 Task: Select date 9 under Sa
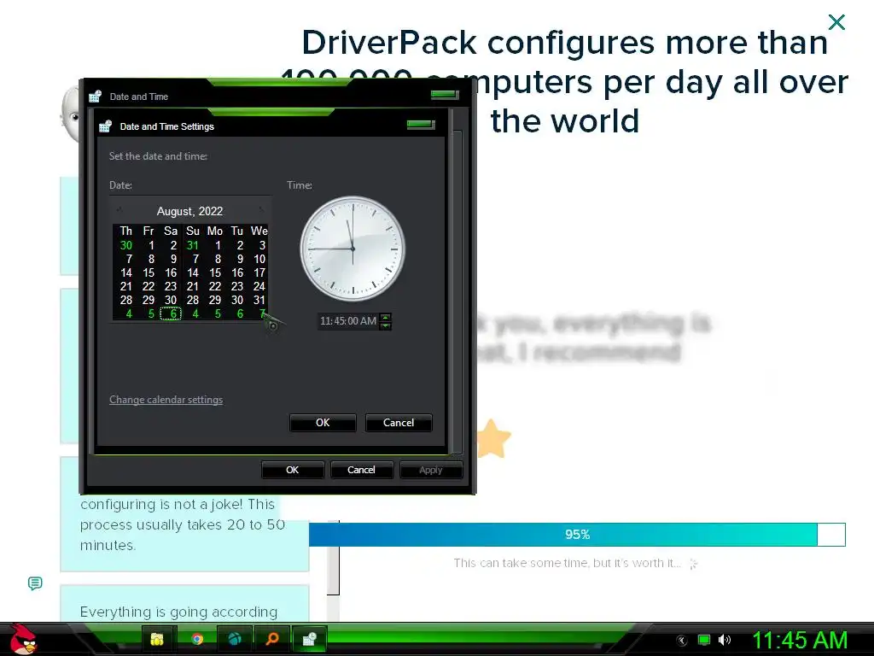pos(173,259)
